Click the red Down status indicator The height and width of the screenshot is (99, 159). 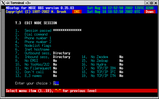tap(150, 12)
